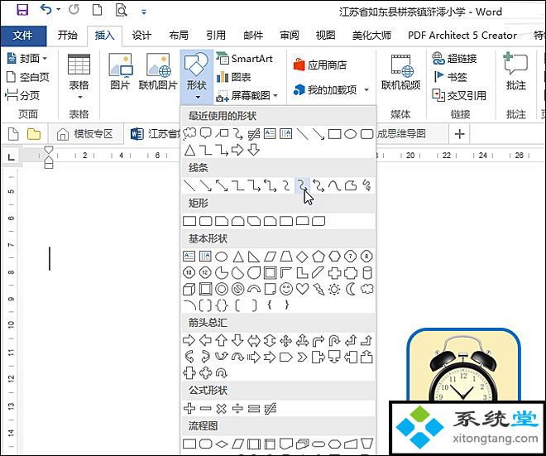Select the curved arrow connector in 线条
Screen dimensions: 546x456
click(302, 185)
